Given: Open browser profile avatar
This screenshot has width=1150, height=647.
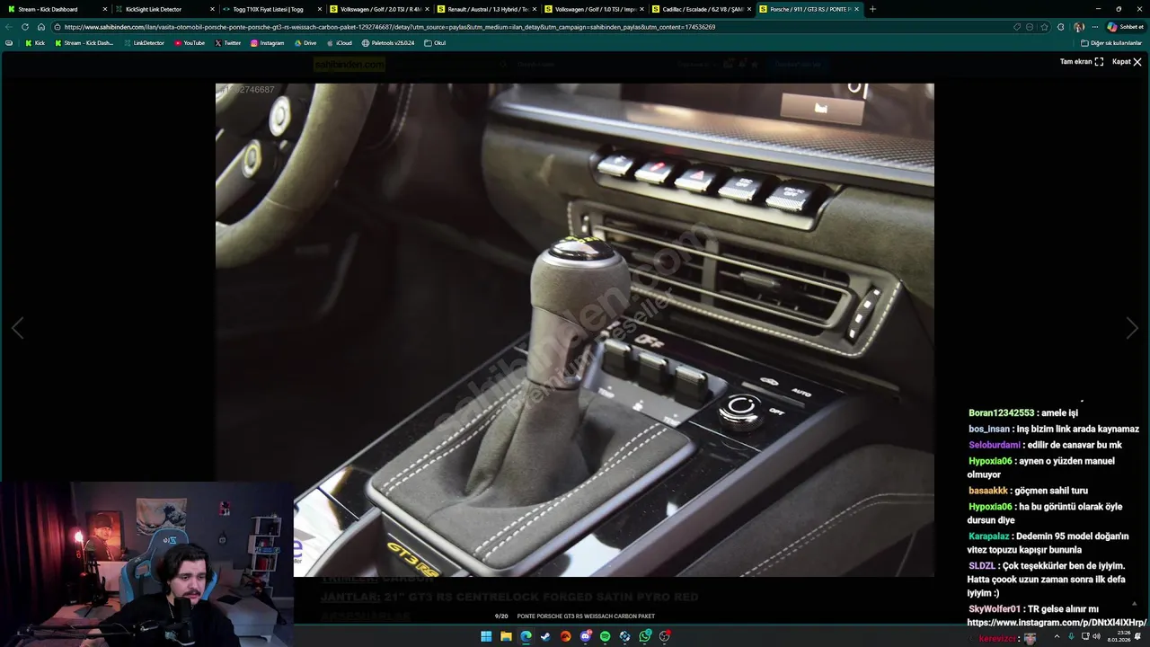Looking at the screenshot, I should pyautogui.click(x=1078, y=27).
